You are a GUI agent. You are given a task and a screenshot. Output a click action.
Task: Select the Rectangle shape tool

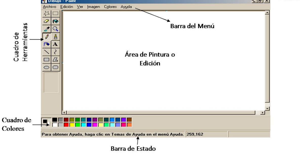coord(47,59)
